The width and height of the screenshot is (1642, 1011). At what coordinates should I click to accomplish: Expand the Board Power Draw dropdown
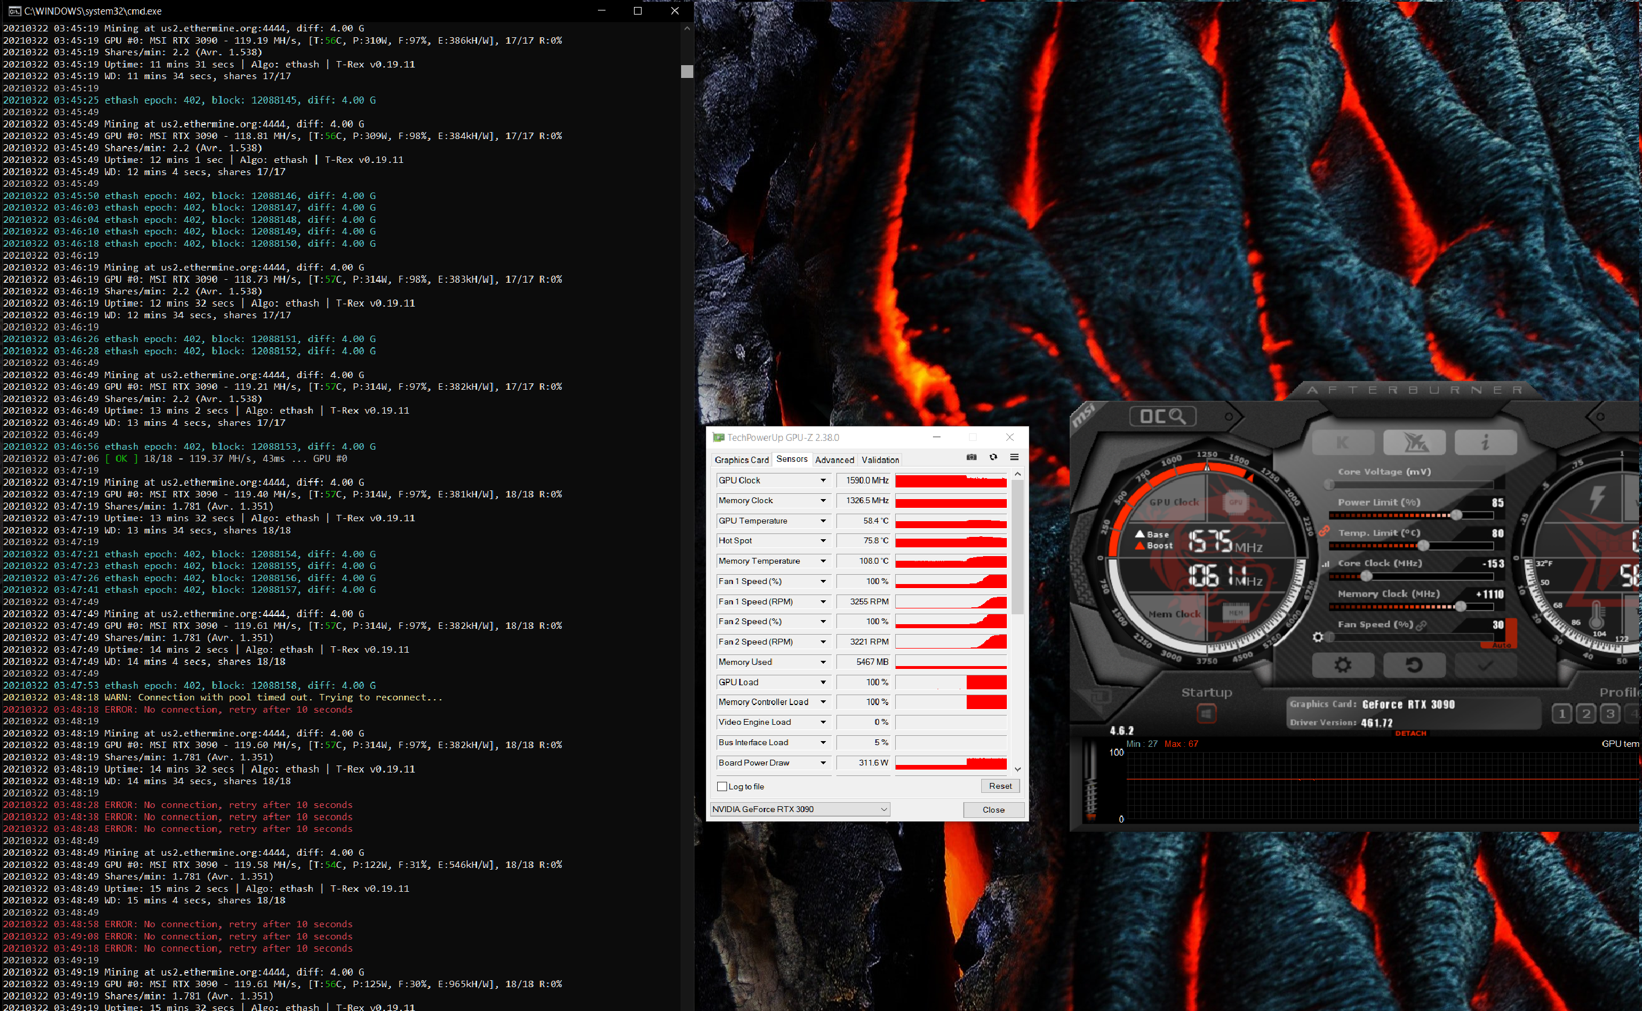823,763
